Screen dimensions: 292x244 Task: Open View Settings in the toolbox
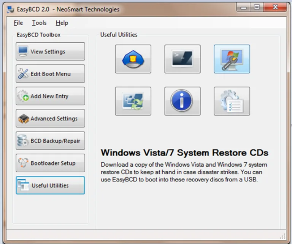pos(51,51)
